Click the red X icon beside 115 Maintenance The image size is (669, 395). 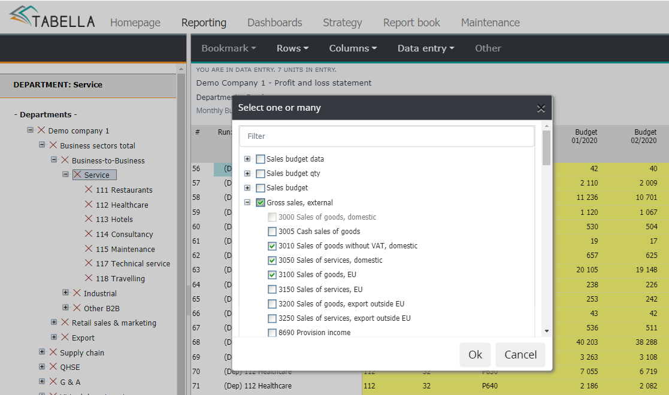[x=89, y=249]
